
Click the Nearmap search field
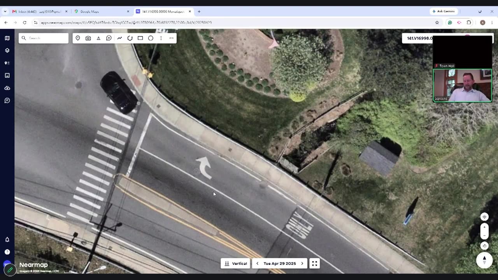44,38
